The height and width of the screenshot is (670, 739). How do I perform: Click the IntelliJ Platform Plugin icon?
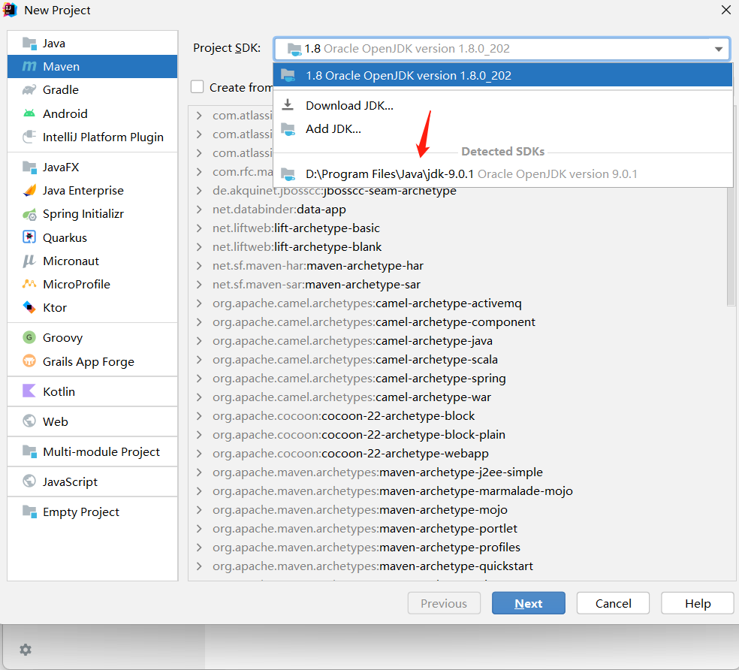tap(29, 137)
